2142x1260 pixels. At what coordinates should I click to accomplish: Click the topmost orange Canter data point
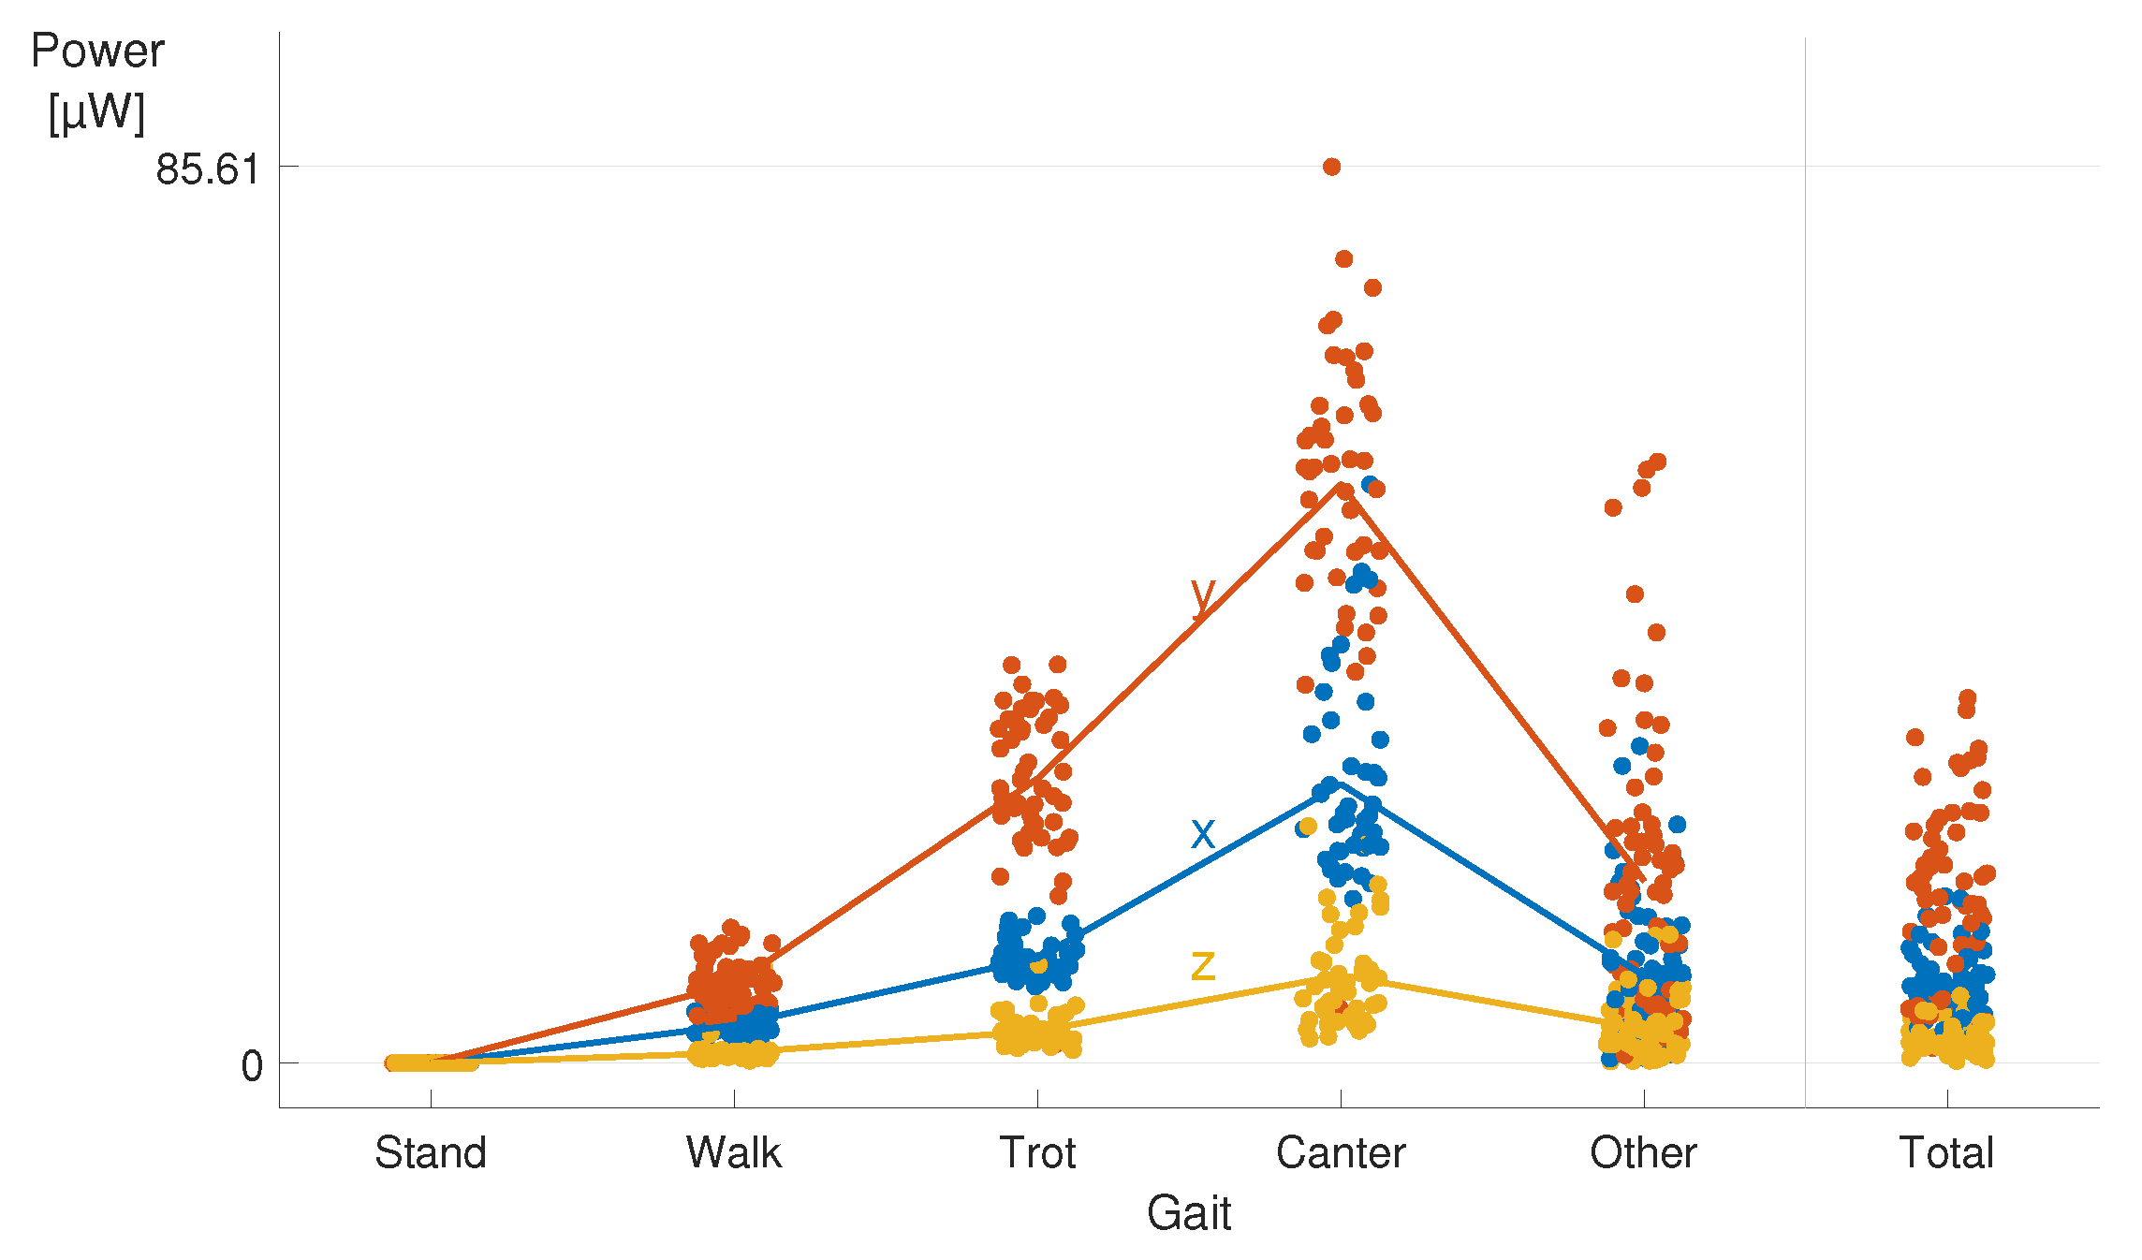(x=1331, y=167)
